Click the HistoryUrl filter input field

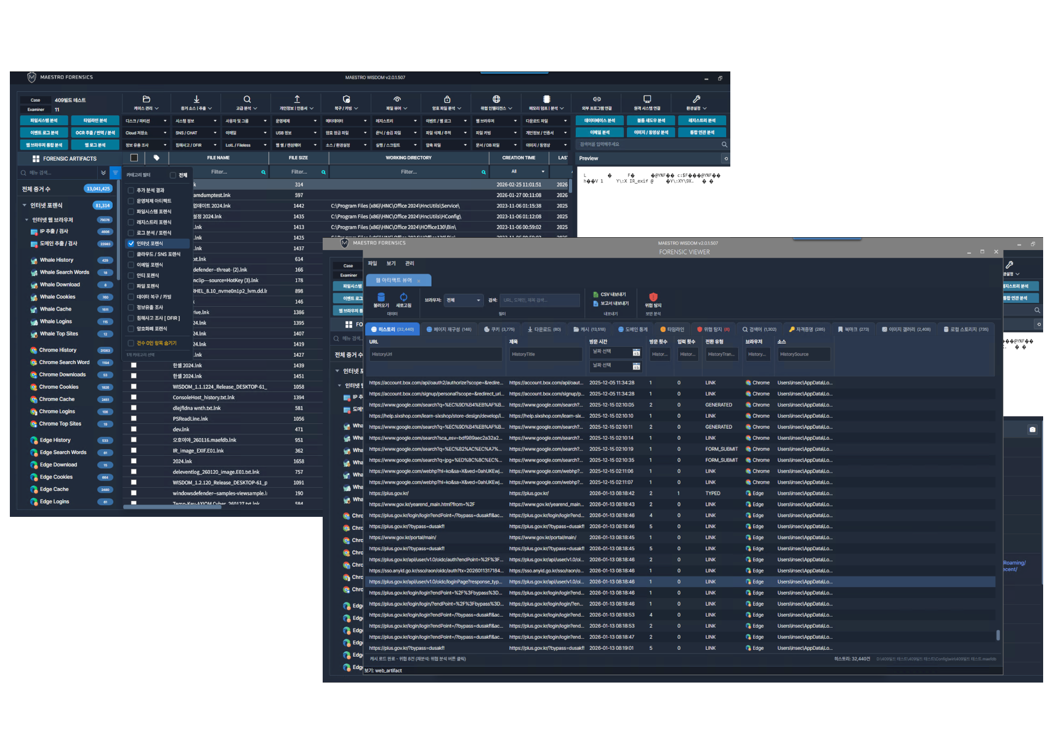437,354
